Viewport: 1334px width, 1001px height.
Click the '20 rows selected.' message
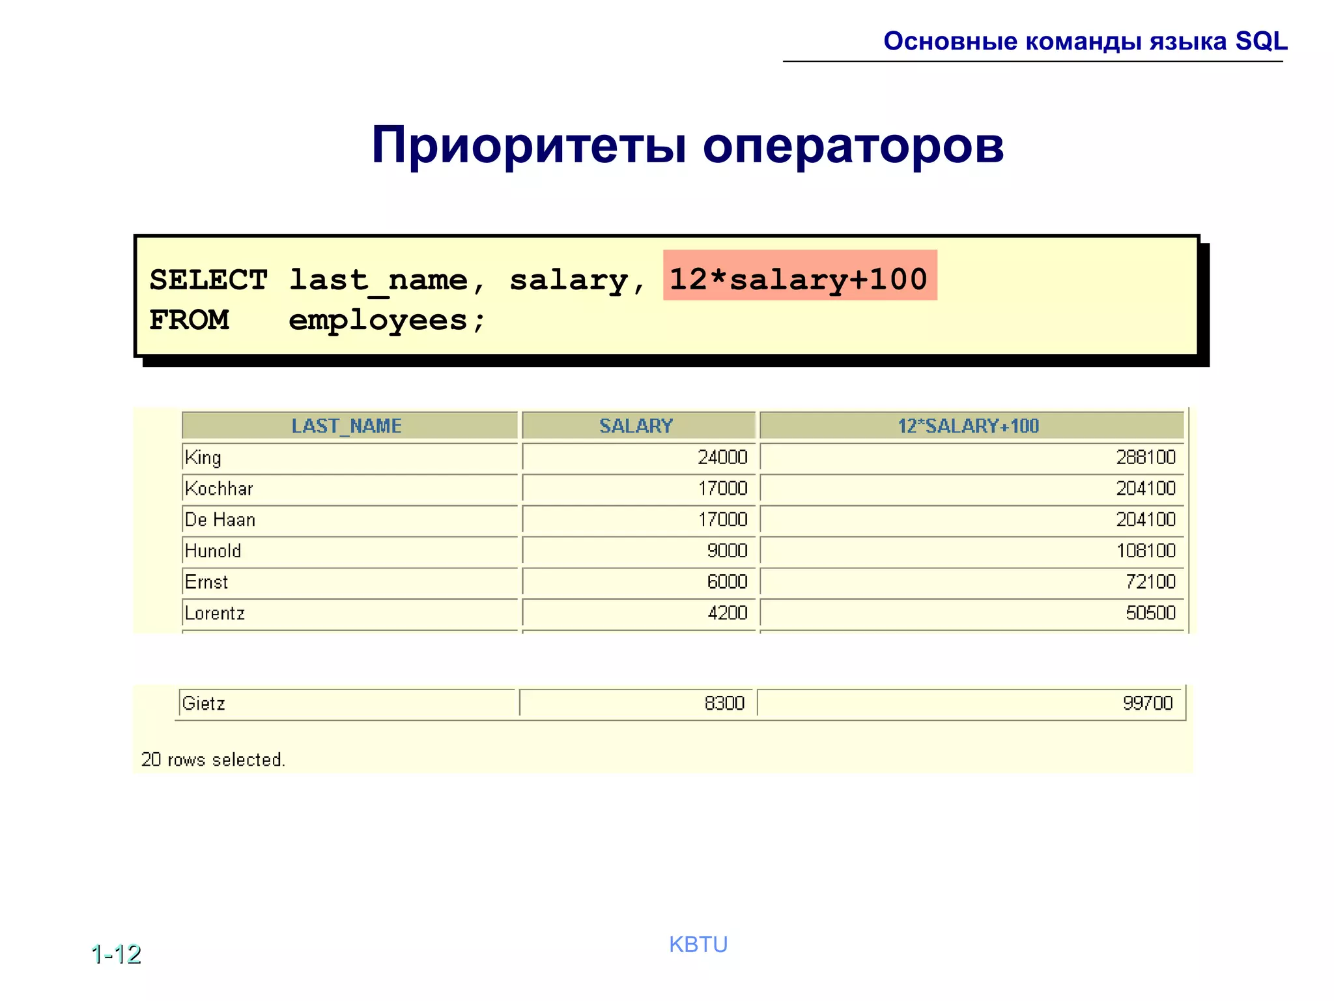pyautogui.click(x=213, y=760)
